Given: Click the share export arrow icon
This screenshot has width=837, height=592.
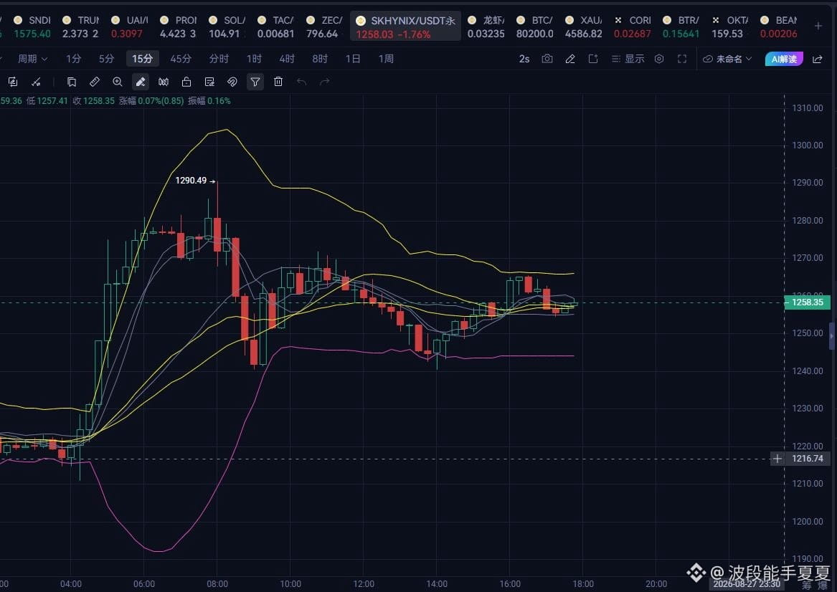Looking at the screenshot, I should (x=817, y=59).
